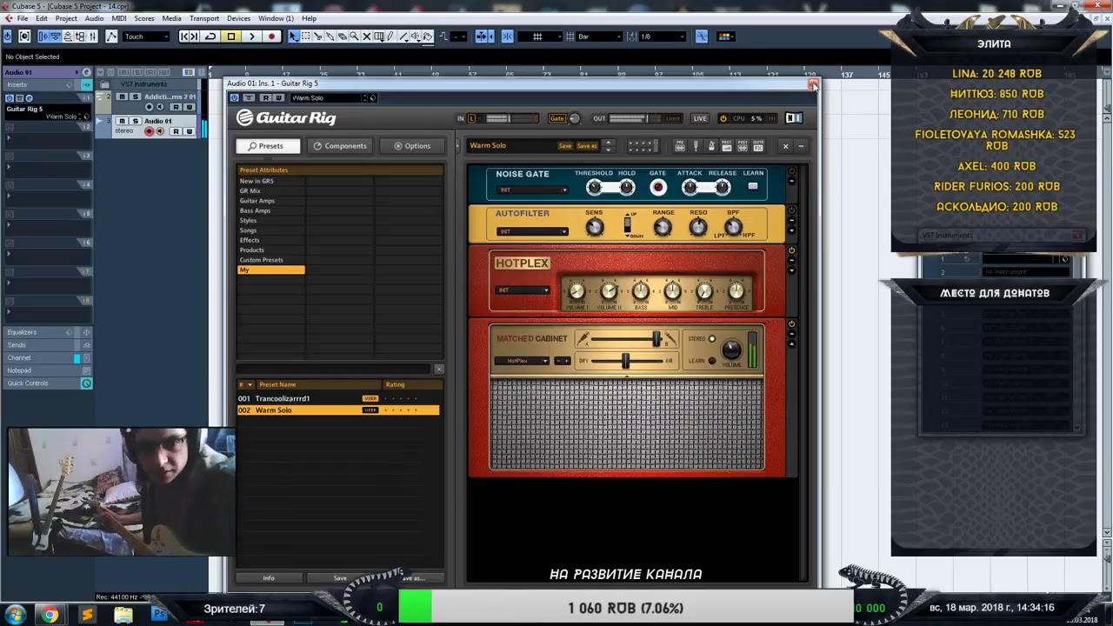Select the Object Selection arrow tool

coord(293,37)
